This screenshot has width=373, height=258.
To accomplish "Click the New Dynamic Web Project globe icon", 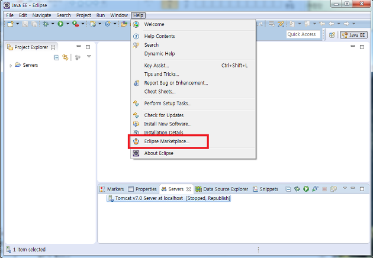I will pos(93,24).
